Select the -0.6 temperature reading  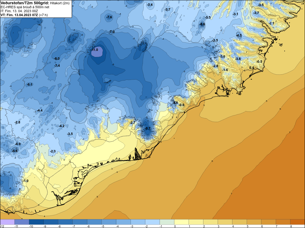[181, 105]
